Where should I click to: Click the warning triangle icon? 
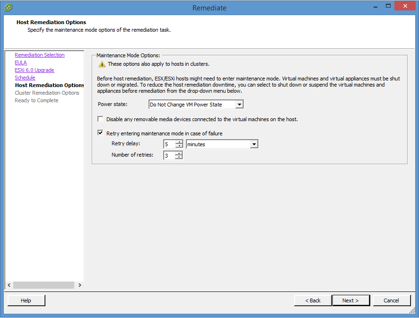[102, 64]
